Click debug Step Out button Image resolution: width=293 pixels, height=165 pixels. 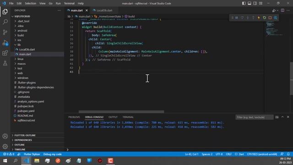click(x=253, y=18)
